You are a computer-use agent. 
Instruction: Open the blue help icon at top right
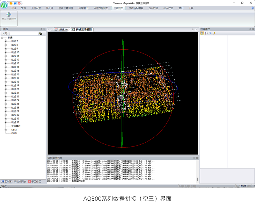[x=252, y=8]
